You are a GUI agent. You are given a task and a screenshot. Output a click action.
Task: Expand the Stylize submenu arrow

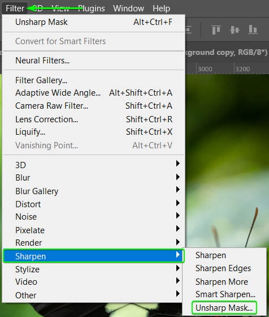(177, 268)
